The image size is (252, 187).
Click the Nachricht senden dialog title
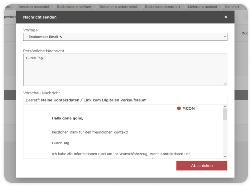[x=40, y=17]
